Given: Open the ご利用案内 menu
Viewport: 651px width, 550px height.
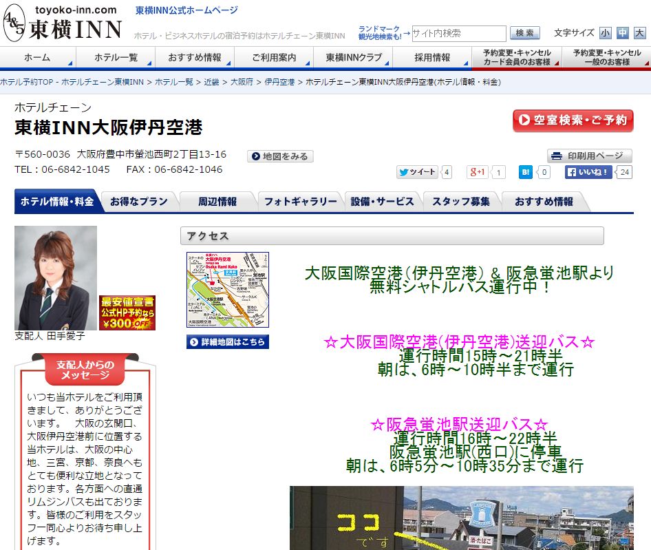Looking at the screenshot, I should point(274,57).
